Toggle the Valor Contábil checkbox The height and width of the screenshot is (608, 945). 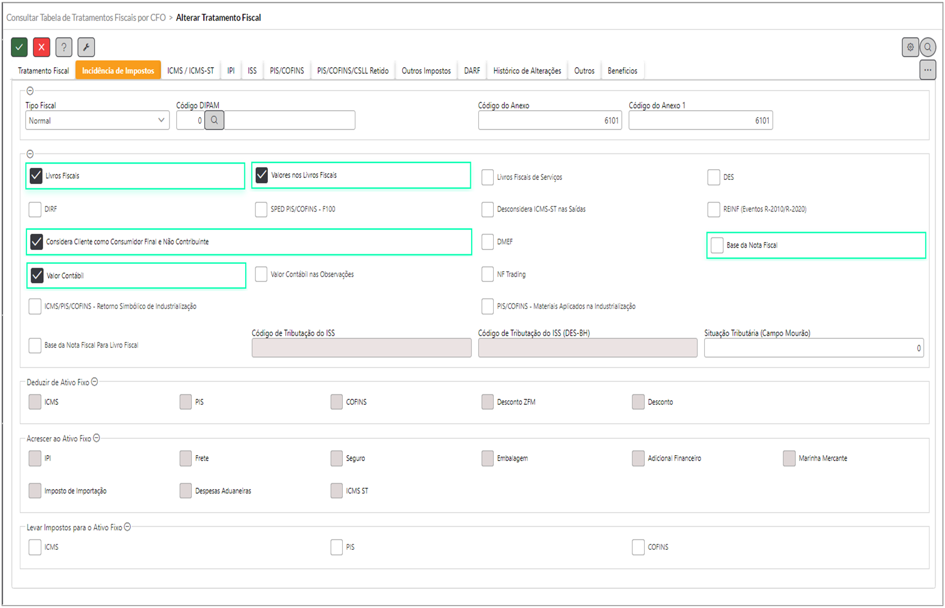tap(37, 275)
